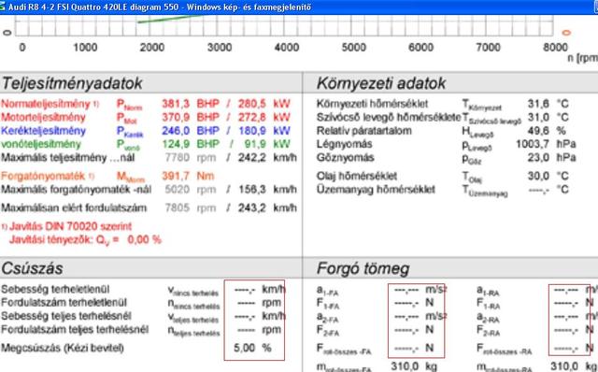
Task: Click the 'Gőznyomás' label
Action: pyautogui.click(x=345, y=158)
